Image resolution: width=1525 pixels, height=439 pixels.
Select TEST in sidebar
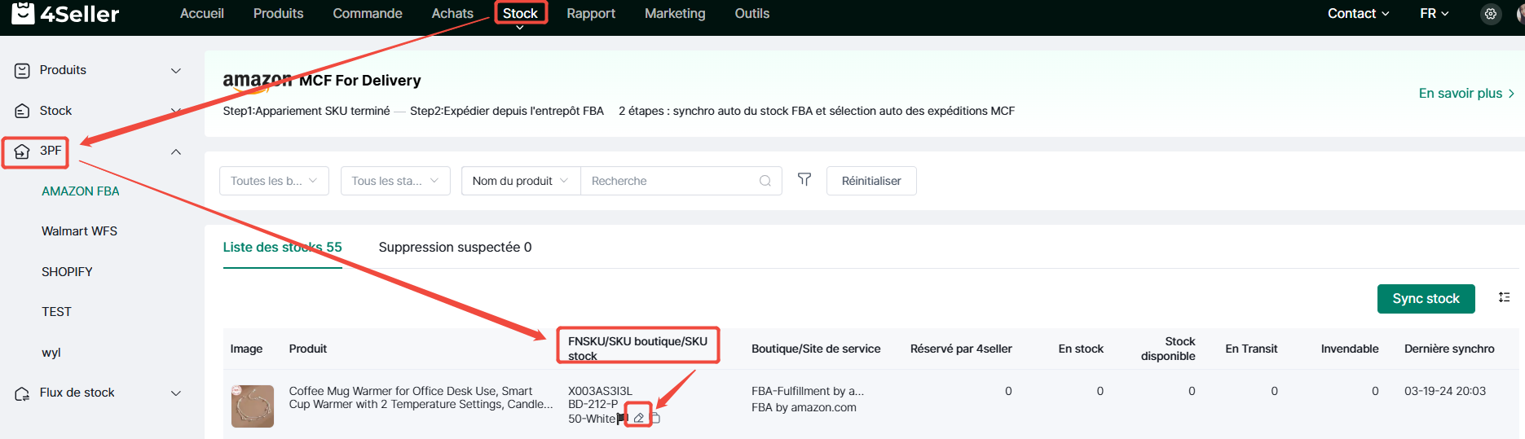(x=56, y=312)
